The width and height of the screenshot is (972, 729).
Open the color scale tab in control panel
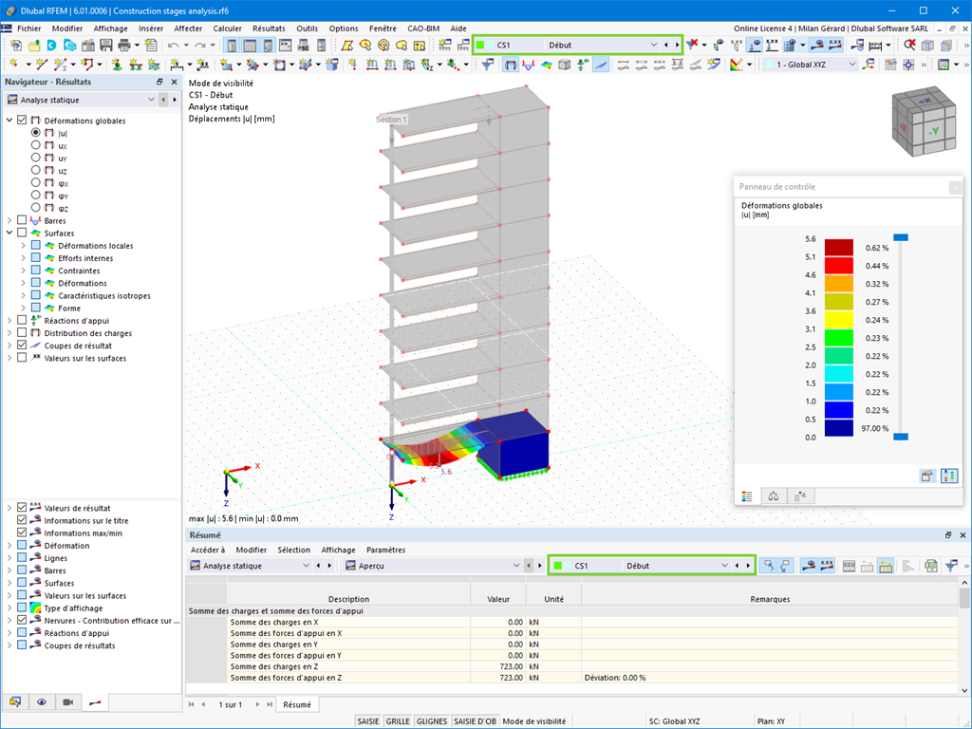(747, 495)
